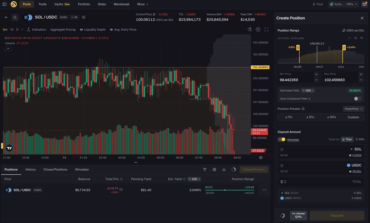Select the D chart interval
The height and width of the screenshot is (223, 370).
tap(17, 30)
